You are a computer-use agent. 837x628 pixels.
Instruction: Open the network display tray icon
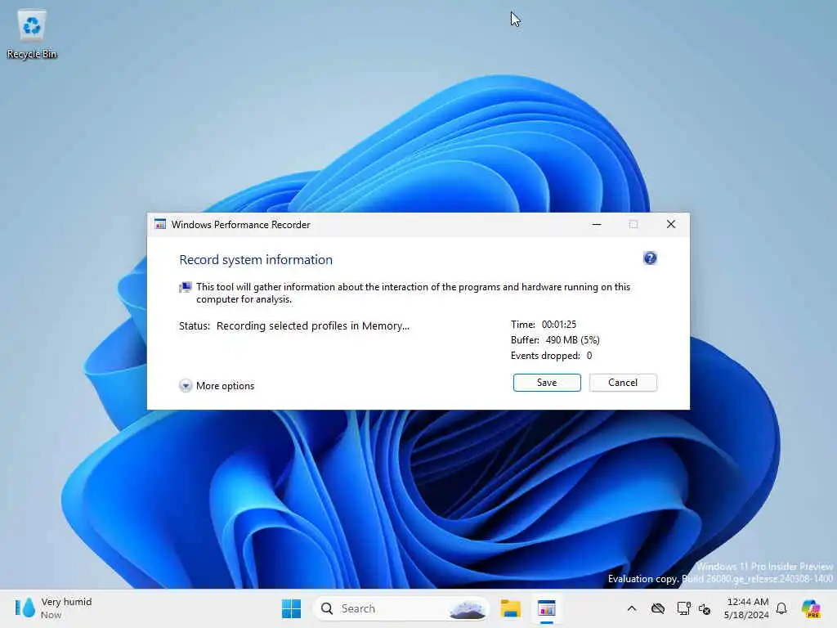(683, 608)
